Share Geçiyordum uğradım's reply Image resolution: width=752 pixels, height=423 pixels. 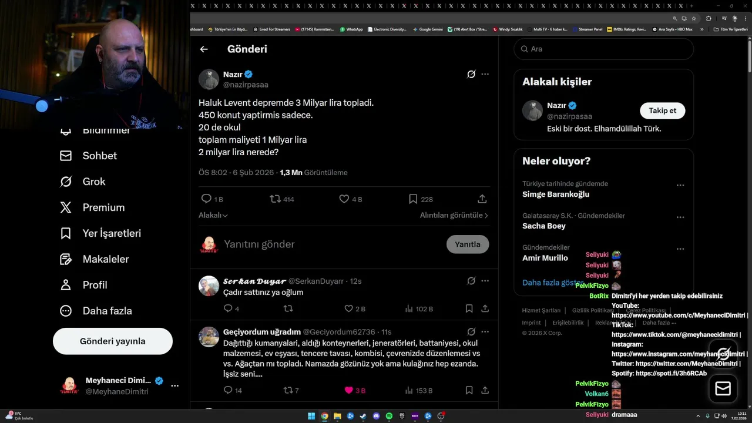tap(485, 390)
